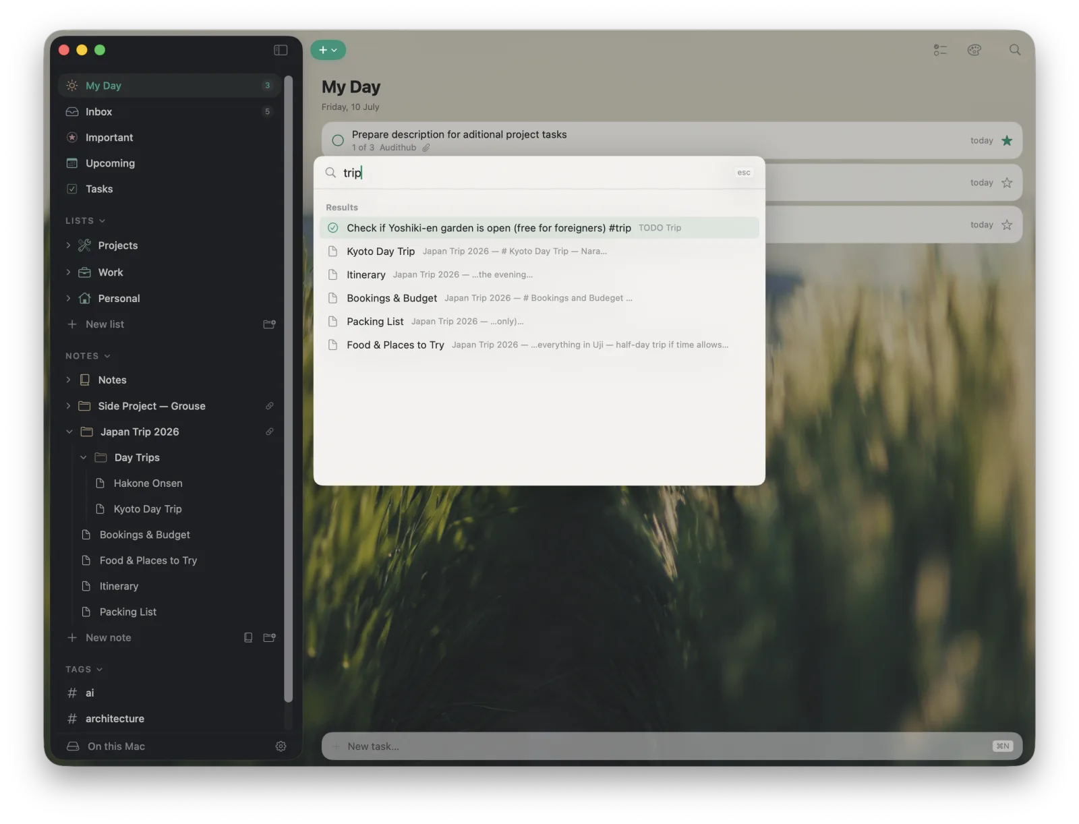Screen dimensions: 1079x824
Task: Click the Important star-circle icon
Action: point(72,138)
